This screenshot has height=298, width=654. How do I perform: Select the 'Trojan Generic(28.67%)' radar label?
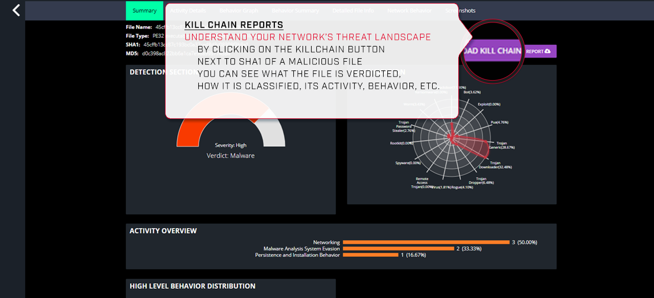click(502, 145)
